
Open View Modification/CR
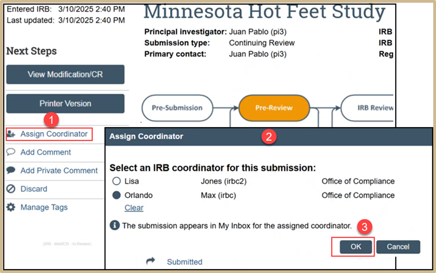click(x=65, y=74)
